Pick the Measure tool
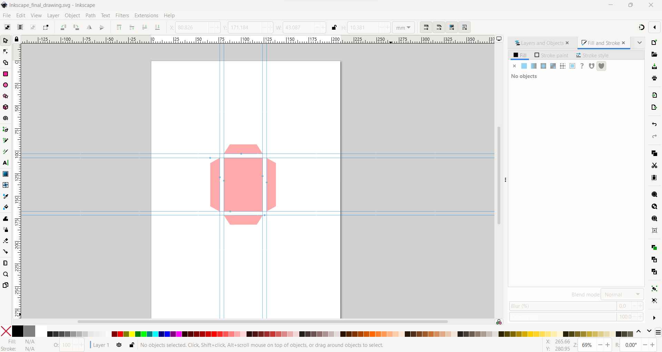 coord(6,263)
